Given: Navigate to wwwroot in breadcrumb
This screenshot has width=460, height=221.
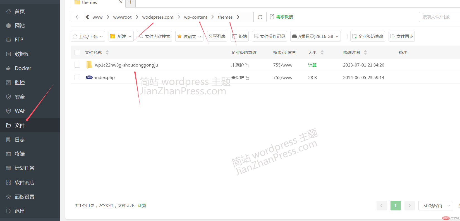Looking at the screenshot, I should tap(122, 17).
